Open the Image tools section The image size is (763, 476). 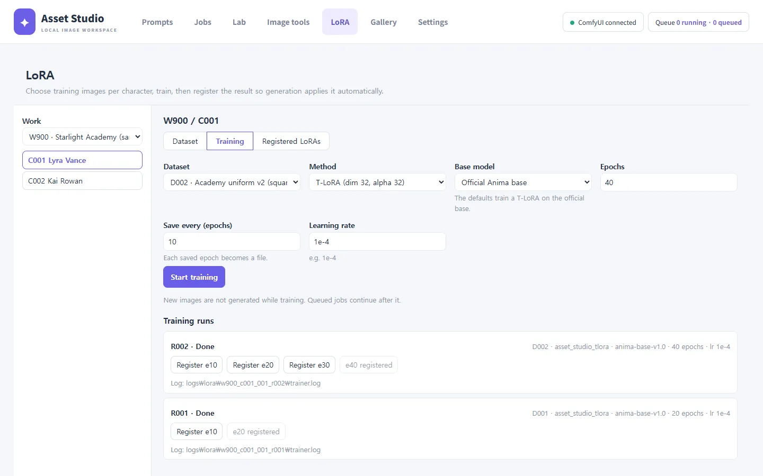point(288,22)
